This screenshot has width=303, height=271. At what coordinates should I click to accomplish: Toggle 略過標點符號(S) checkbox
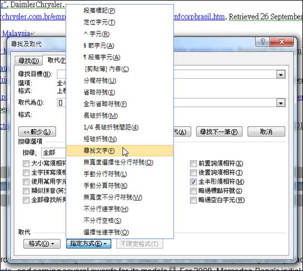(193, 191)
